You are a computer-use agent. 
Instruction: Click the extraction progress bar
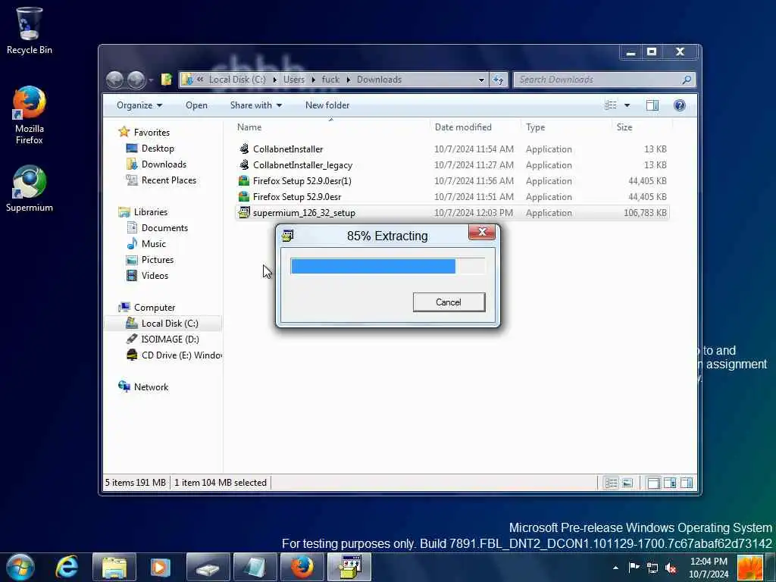(387, 266)
